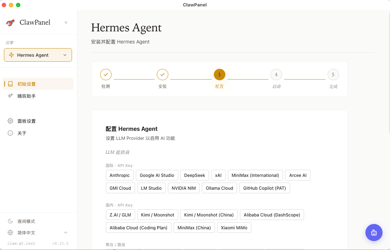Click the 安装并配置 Hermes Agent subtitle
The width and height of the screenshot is (390, 250).
120,42
